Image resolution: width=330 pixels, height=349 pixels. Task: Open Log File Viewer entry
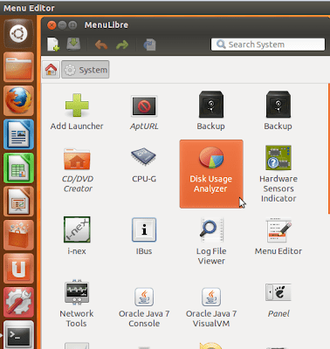(211, 242)
